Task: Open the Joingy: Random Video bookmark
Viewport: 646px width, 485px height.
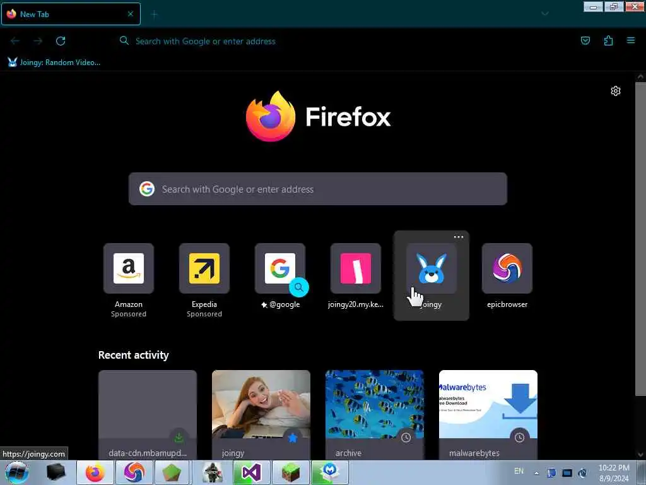Action: 54,63
